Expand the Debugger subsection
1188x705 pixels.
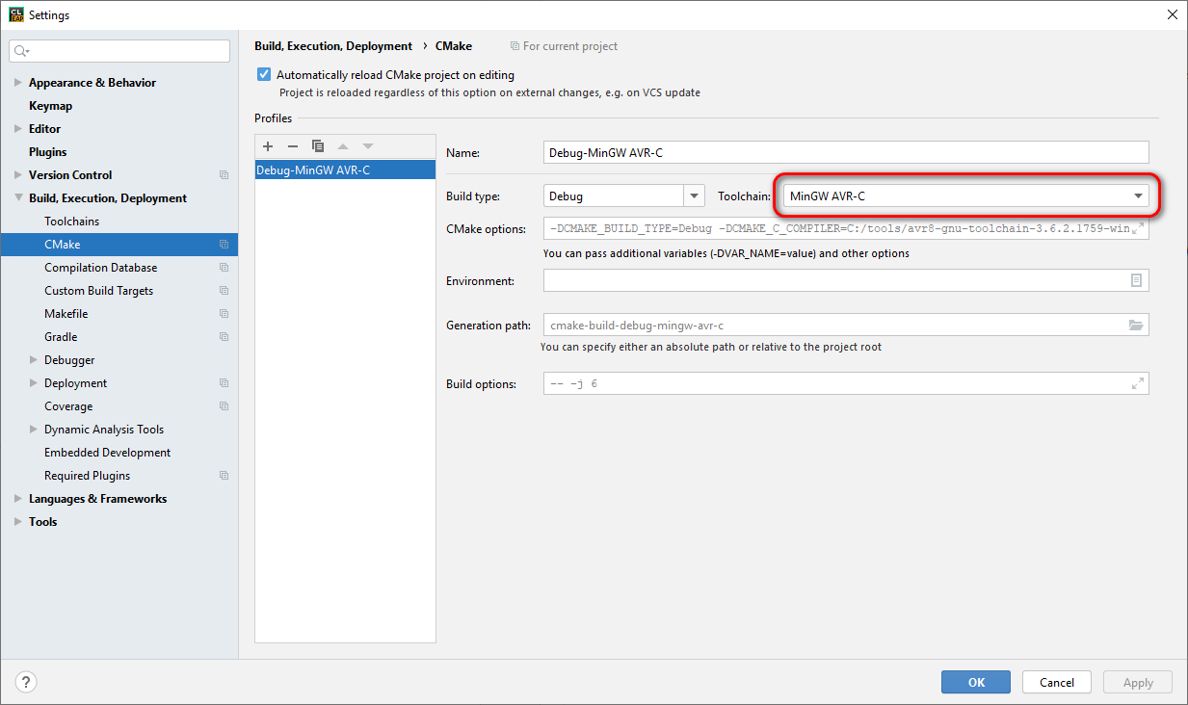click(x=34, y=360)
